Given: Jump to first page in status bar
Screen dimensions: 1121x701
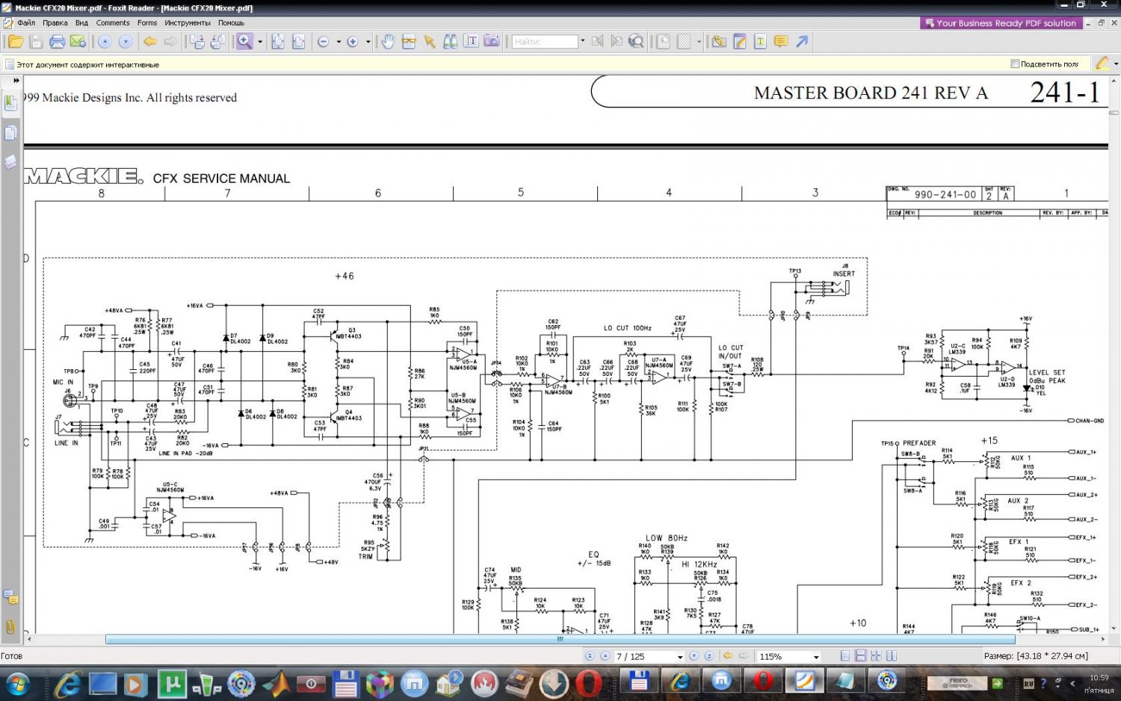Looking at the screenshot, I should click(590, 656).
